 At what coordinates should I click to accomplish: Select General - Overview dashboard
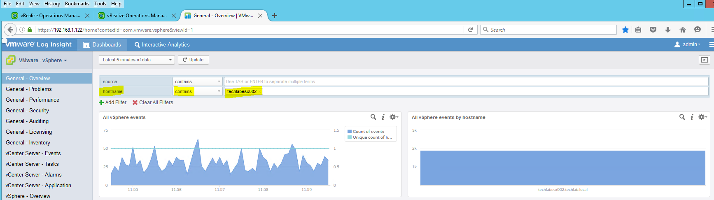pyautogui.click(x=46, y=78)
